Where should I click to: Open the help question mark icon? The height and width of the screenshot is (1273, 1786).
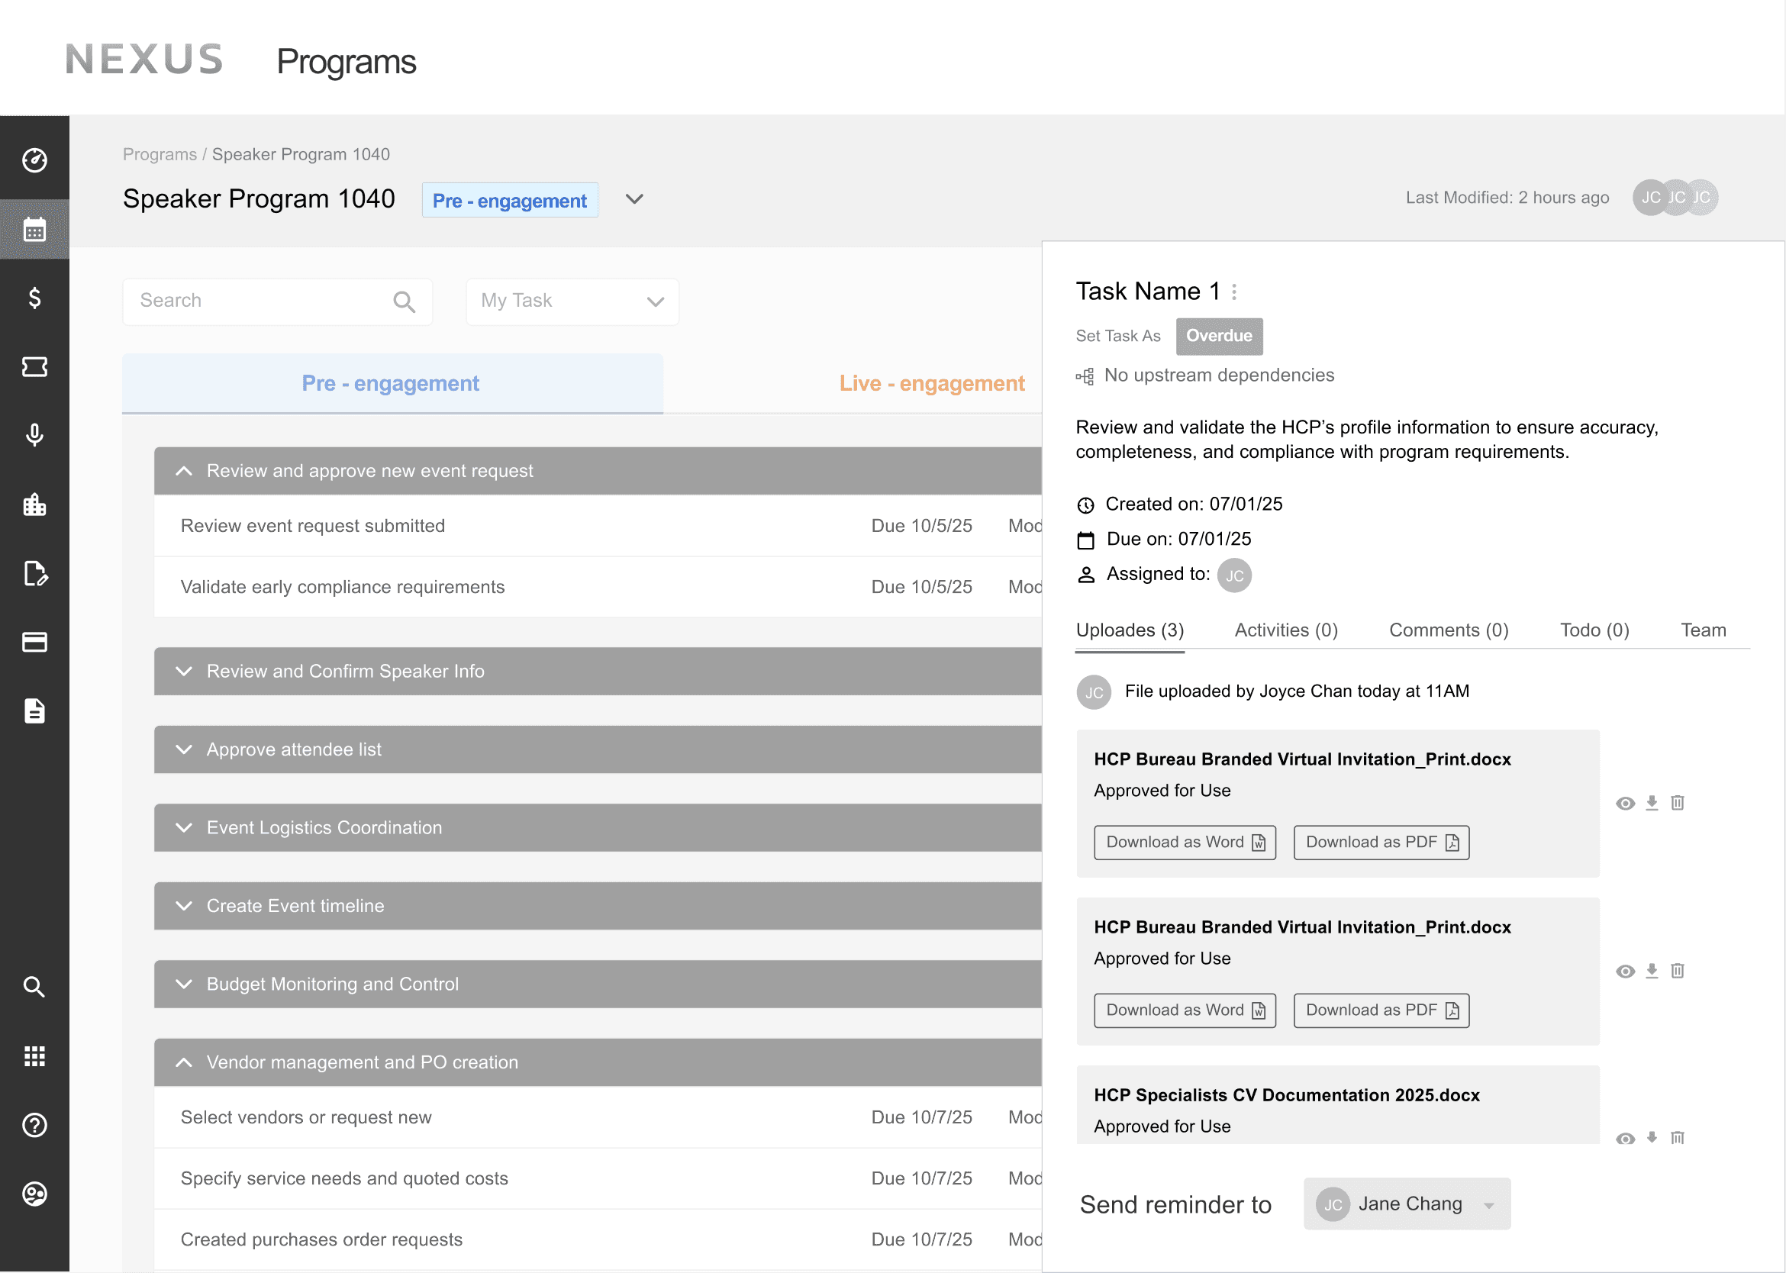tap(34, 1125)
